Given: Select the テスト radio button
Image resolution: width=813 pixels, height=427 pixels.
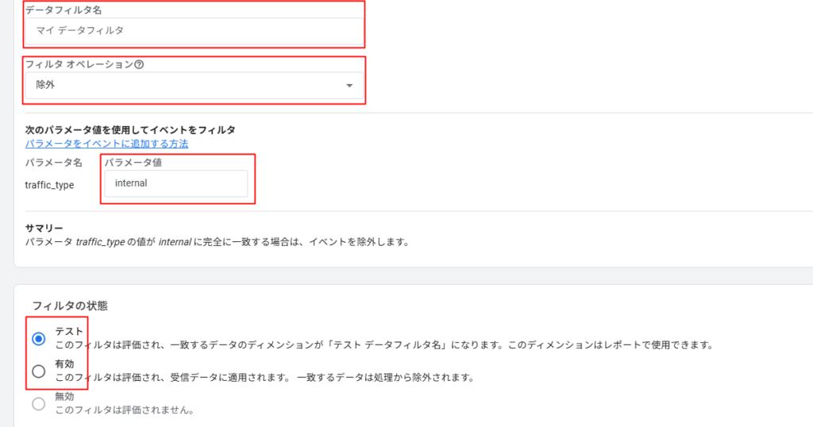Looking at the screenshot, I should [39, 339].
